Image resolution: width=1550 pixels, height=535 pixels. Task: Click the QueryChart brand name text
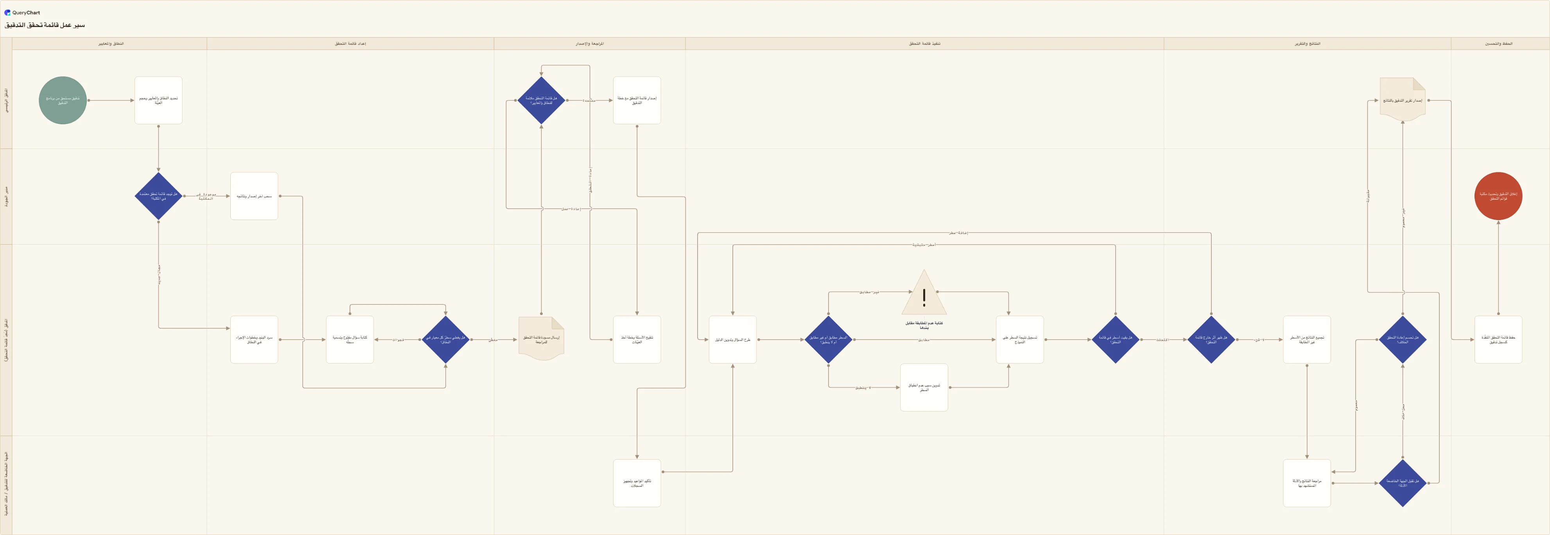pos(26,13)
